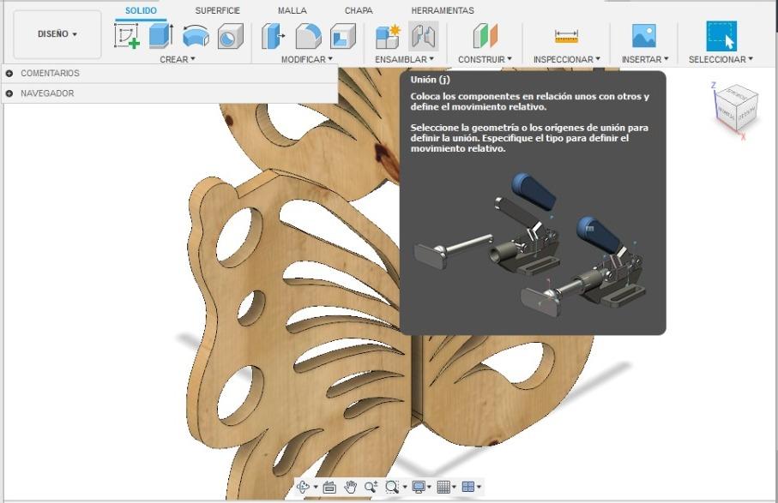Open the INSPECCIONAR dropdown menu
Screen dimensions: 778x503
point(567,59)
